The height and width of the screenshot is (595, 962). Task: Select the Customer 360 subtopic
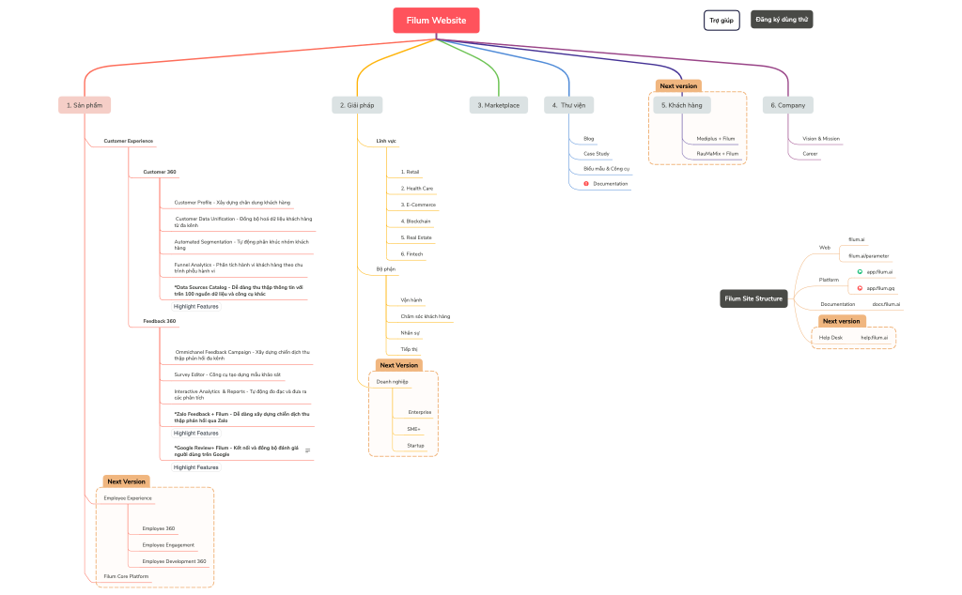pos(160,172)
